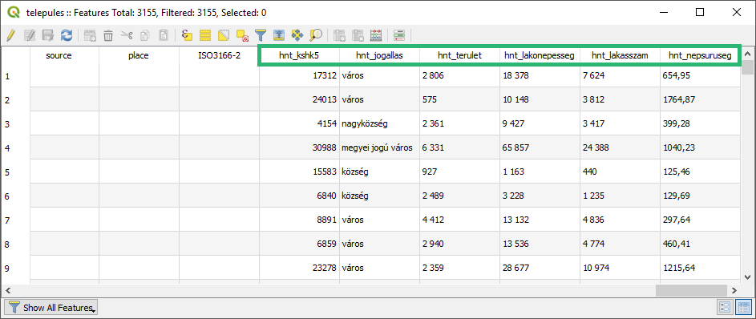Click the Add feature icon
756x319 pixels.
pyautogui.click(x=90, y=34)
